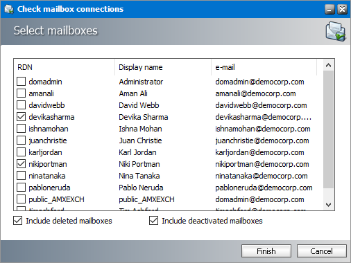Click the Cancel button
Image resolution: width=351 pixels, height=263 pixels.
(322, 251)
